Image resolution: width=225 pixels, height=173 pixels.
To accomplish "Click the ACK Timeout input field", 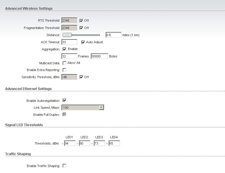I will (69, 42).
